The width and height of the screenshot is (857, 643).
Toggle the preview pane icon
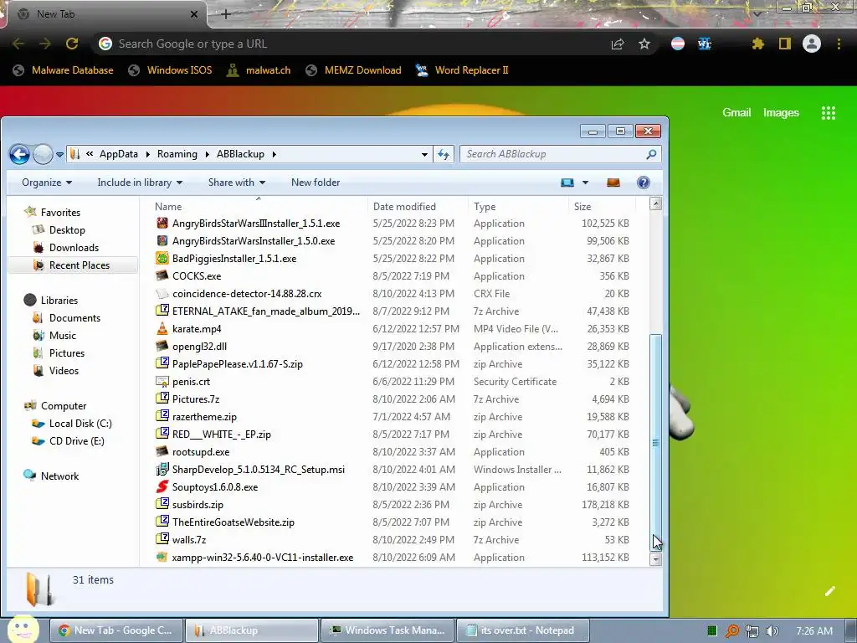pos(613,183)
